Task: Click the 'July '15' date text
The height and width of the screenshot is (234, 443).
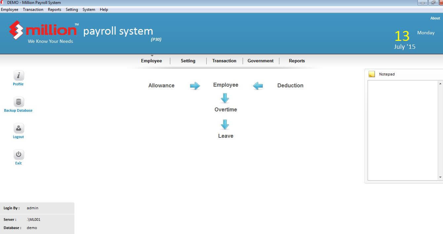Action: click(405, 46)
